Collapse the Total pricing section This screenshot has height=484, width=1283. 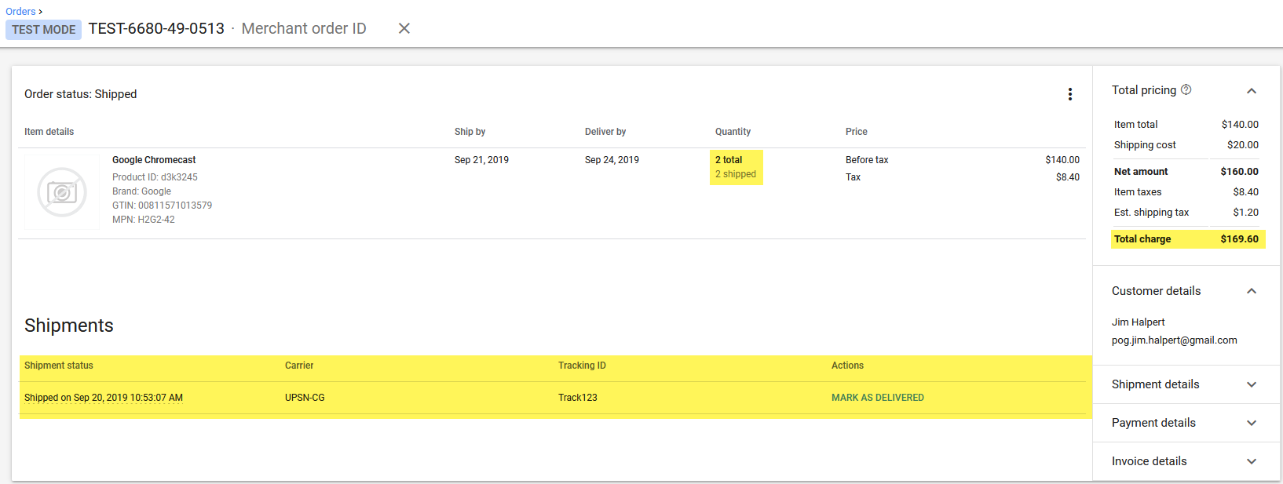click(x=1252, y=91)
